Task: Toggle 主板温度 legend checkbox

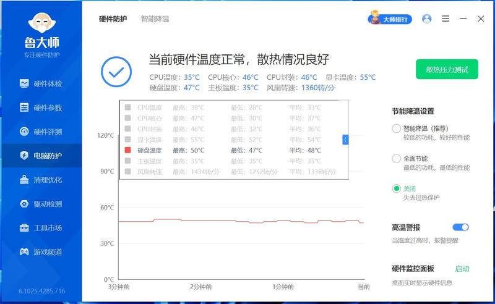Action: click(128, 161)
